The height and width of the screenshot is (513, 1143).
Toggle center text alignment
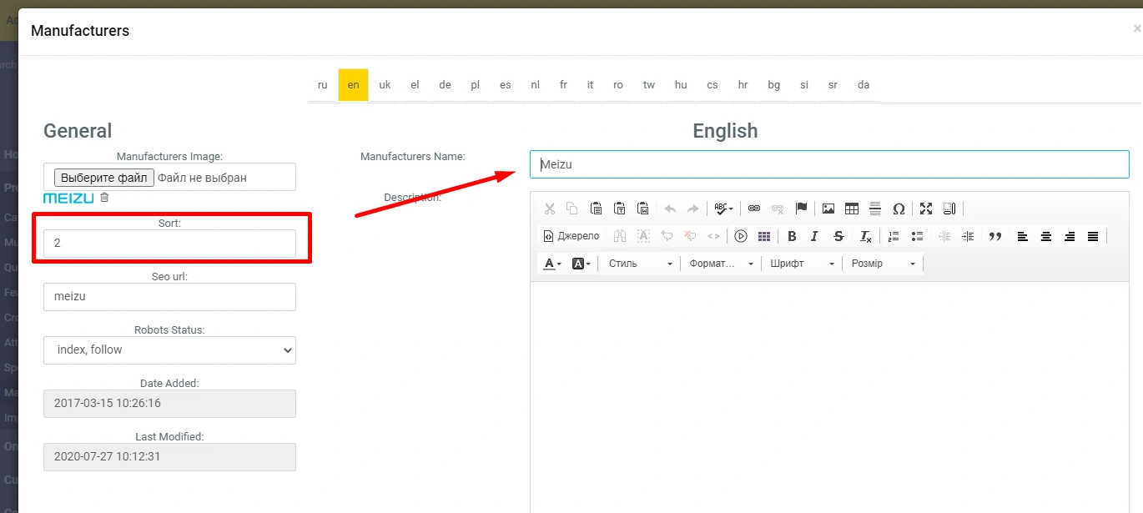tap(1046, 236)
